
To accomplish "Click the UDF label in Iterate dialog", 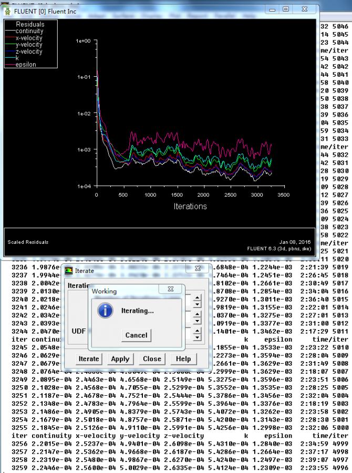I will coord(78,331).
